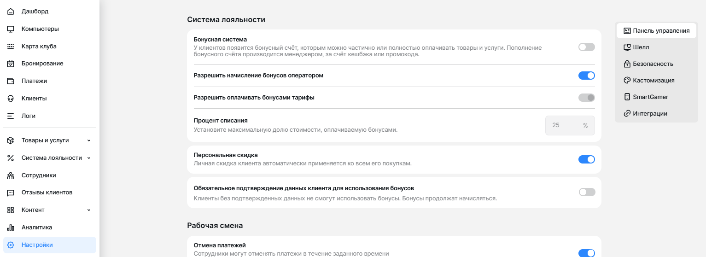Viewport: 706px width, 257px height.
Task: Open Дашборд in the sidebar
Action: [50, 11]
